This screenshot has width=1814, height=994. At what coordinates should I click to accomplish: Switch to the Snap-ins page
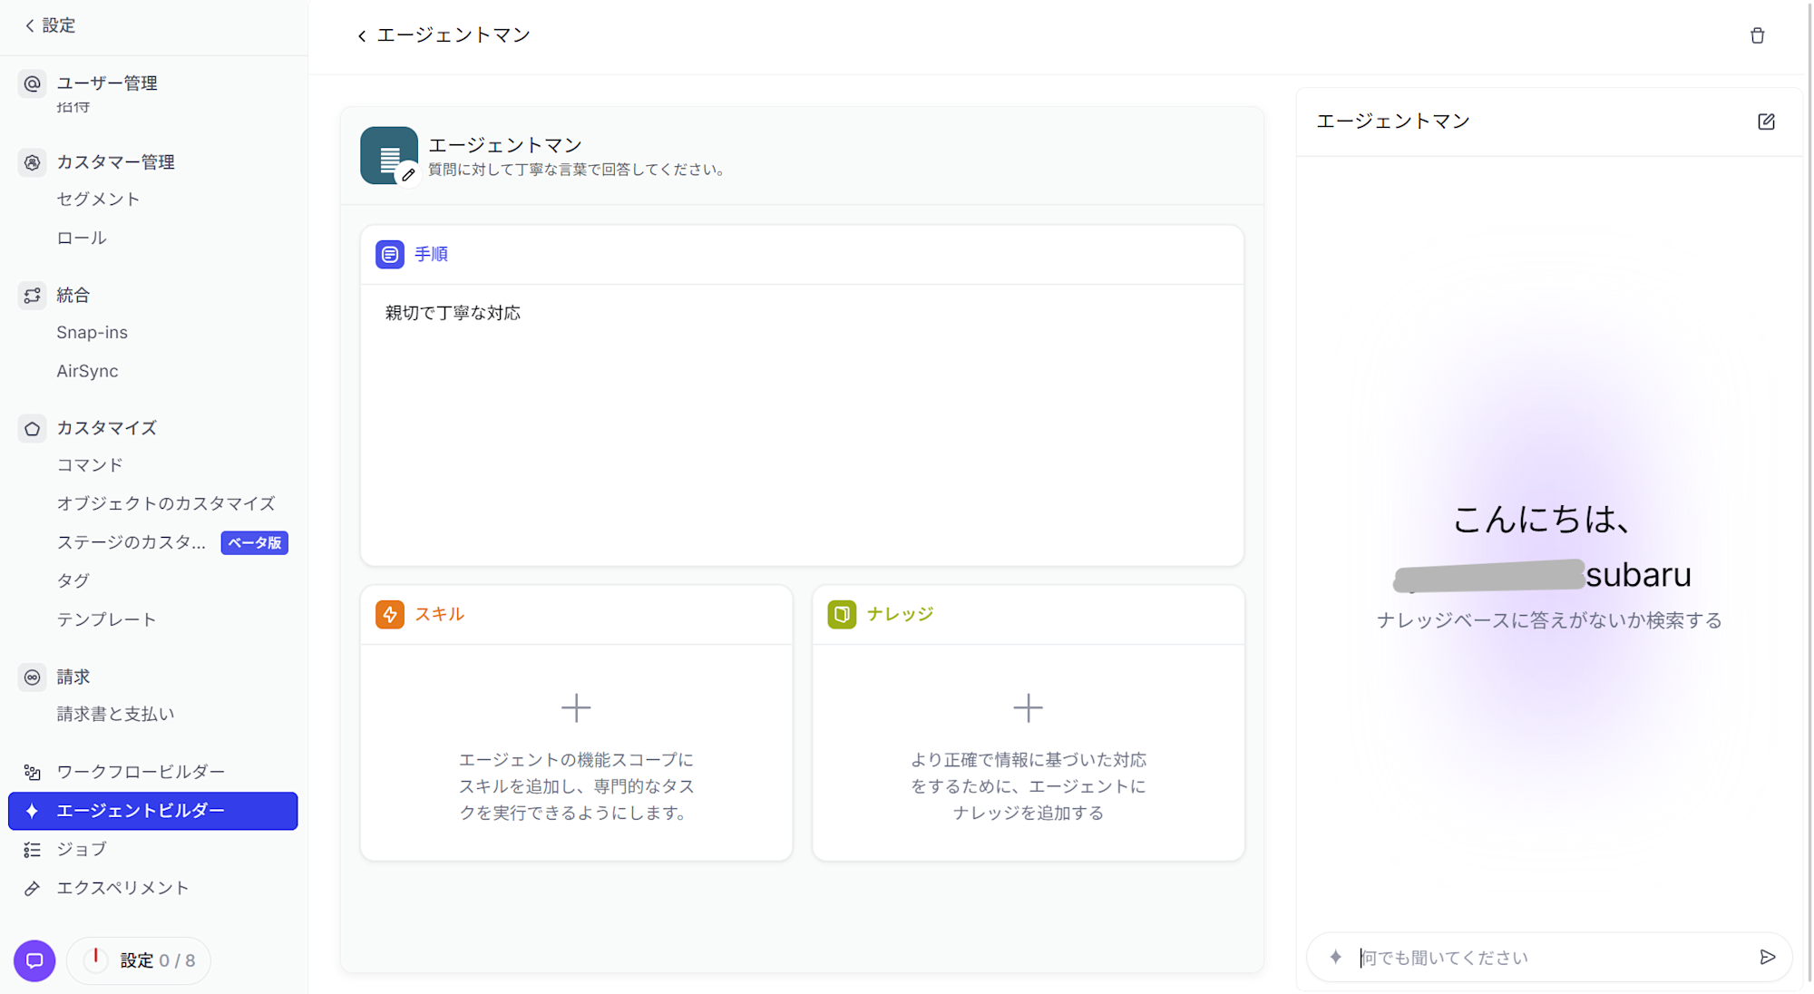click(92, 332)
